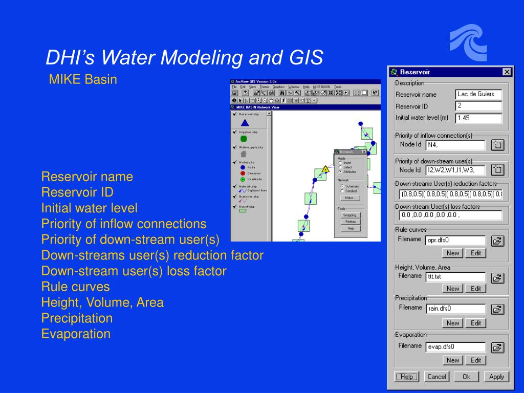Click New under Rule curves

pos(453,253)
